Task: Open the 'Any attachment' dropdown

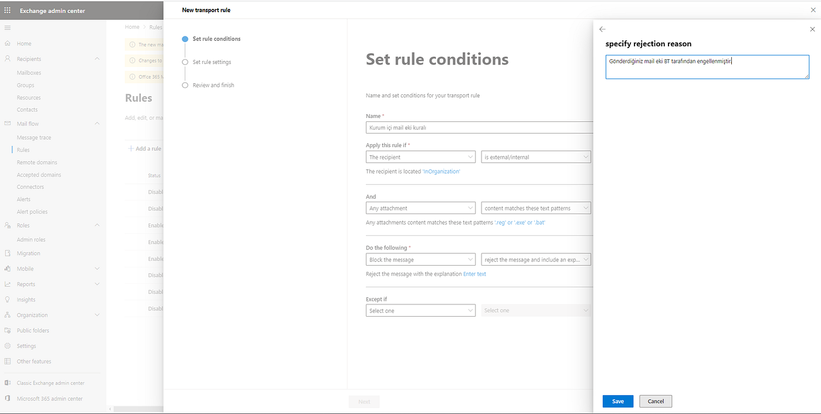Action: (420, 208)
